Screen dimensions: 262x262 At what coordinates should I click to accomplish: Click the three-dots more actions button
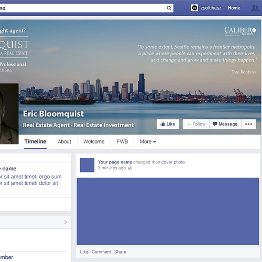248,124
